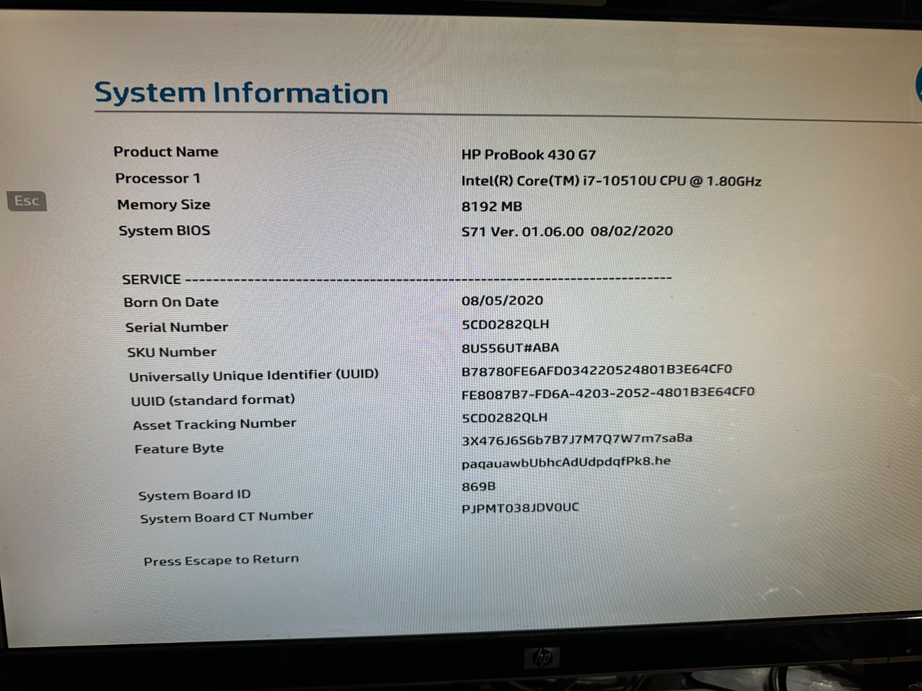Screen dimensions: 922x691
Task: Click the Intel Core i7-10510U processor value
Action: pyautogui.click(x=611, y=181)
